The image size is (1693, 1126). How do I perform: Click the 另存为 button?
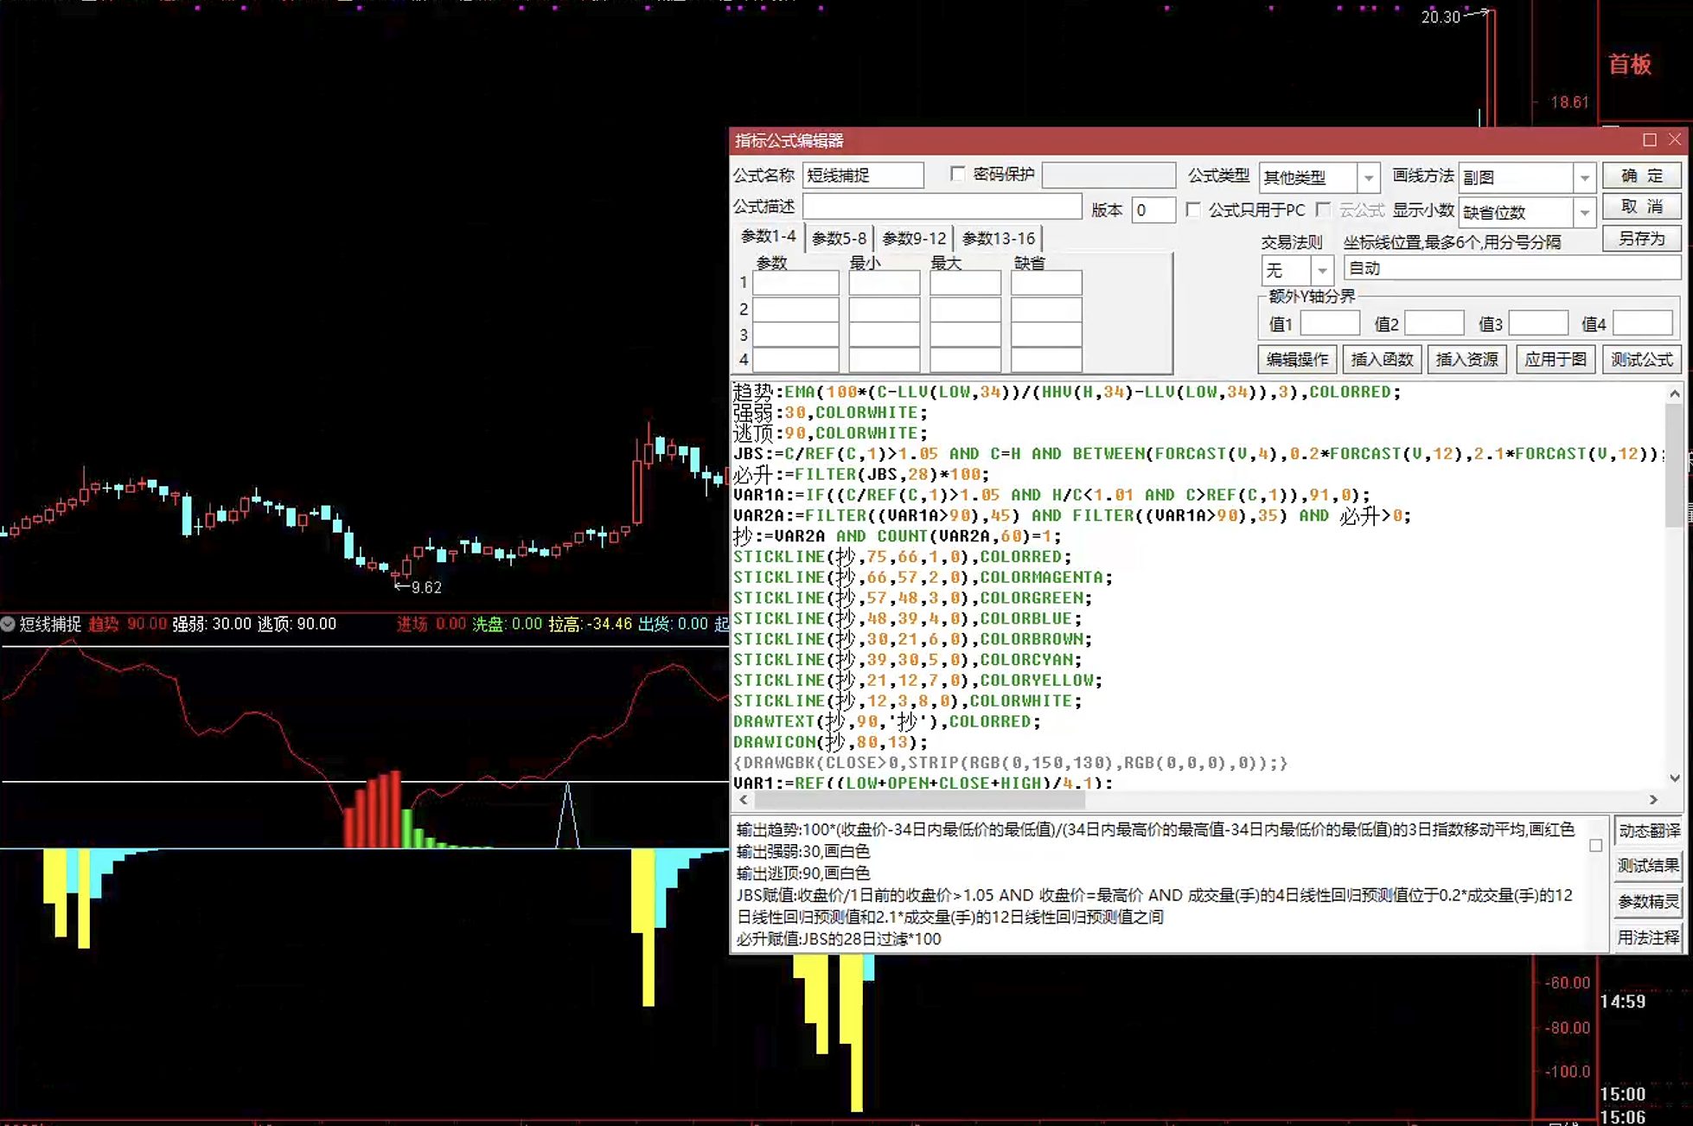pos(1642,238)
